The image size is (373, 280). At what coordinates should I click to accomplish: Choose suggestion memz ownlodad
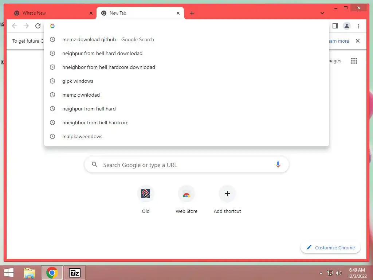[186, 95]
